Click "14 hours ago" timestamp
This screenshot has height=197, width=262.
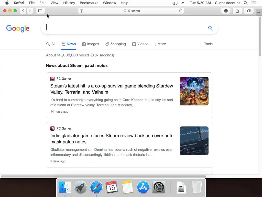point(59,112)
